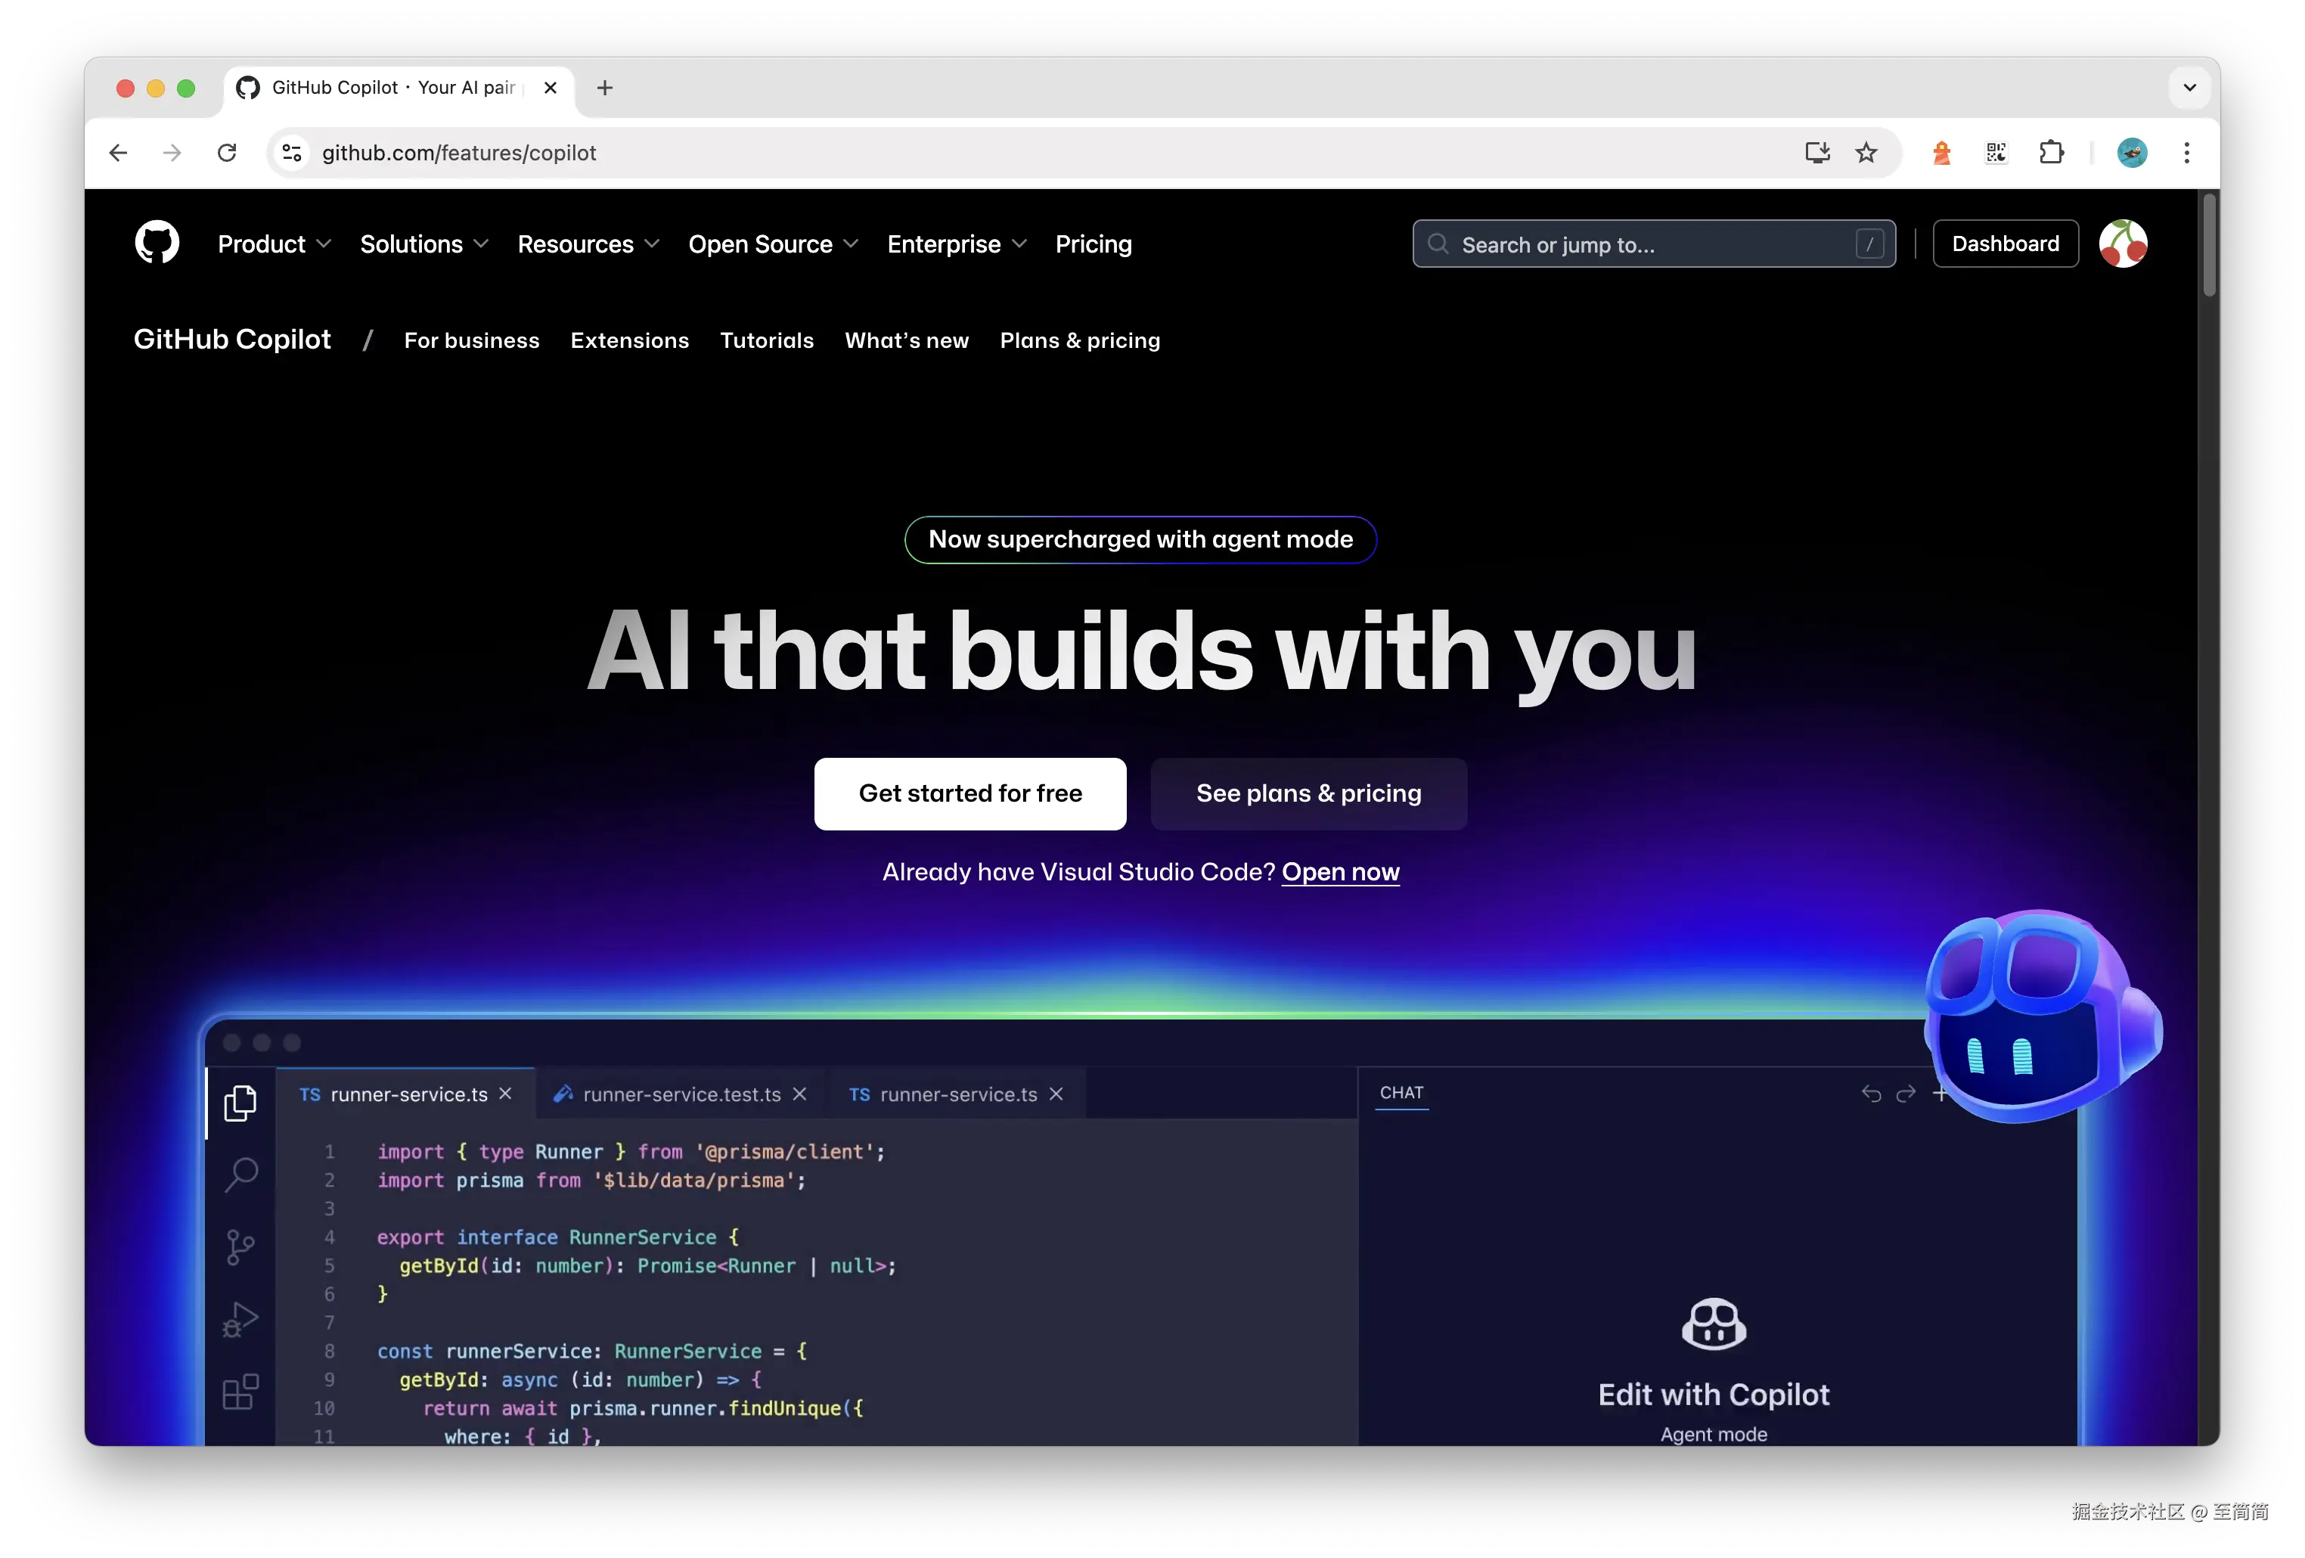Switch to runner-service.test.ts editor tab

click(681, 1094)
